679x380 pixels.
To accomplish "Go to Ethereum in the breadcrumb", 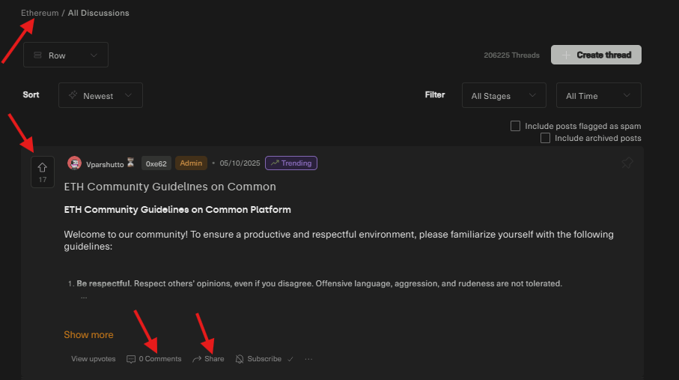I will [x=40, y=13].
